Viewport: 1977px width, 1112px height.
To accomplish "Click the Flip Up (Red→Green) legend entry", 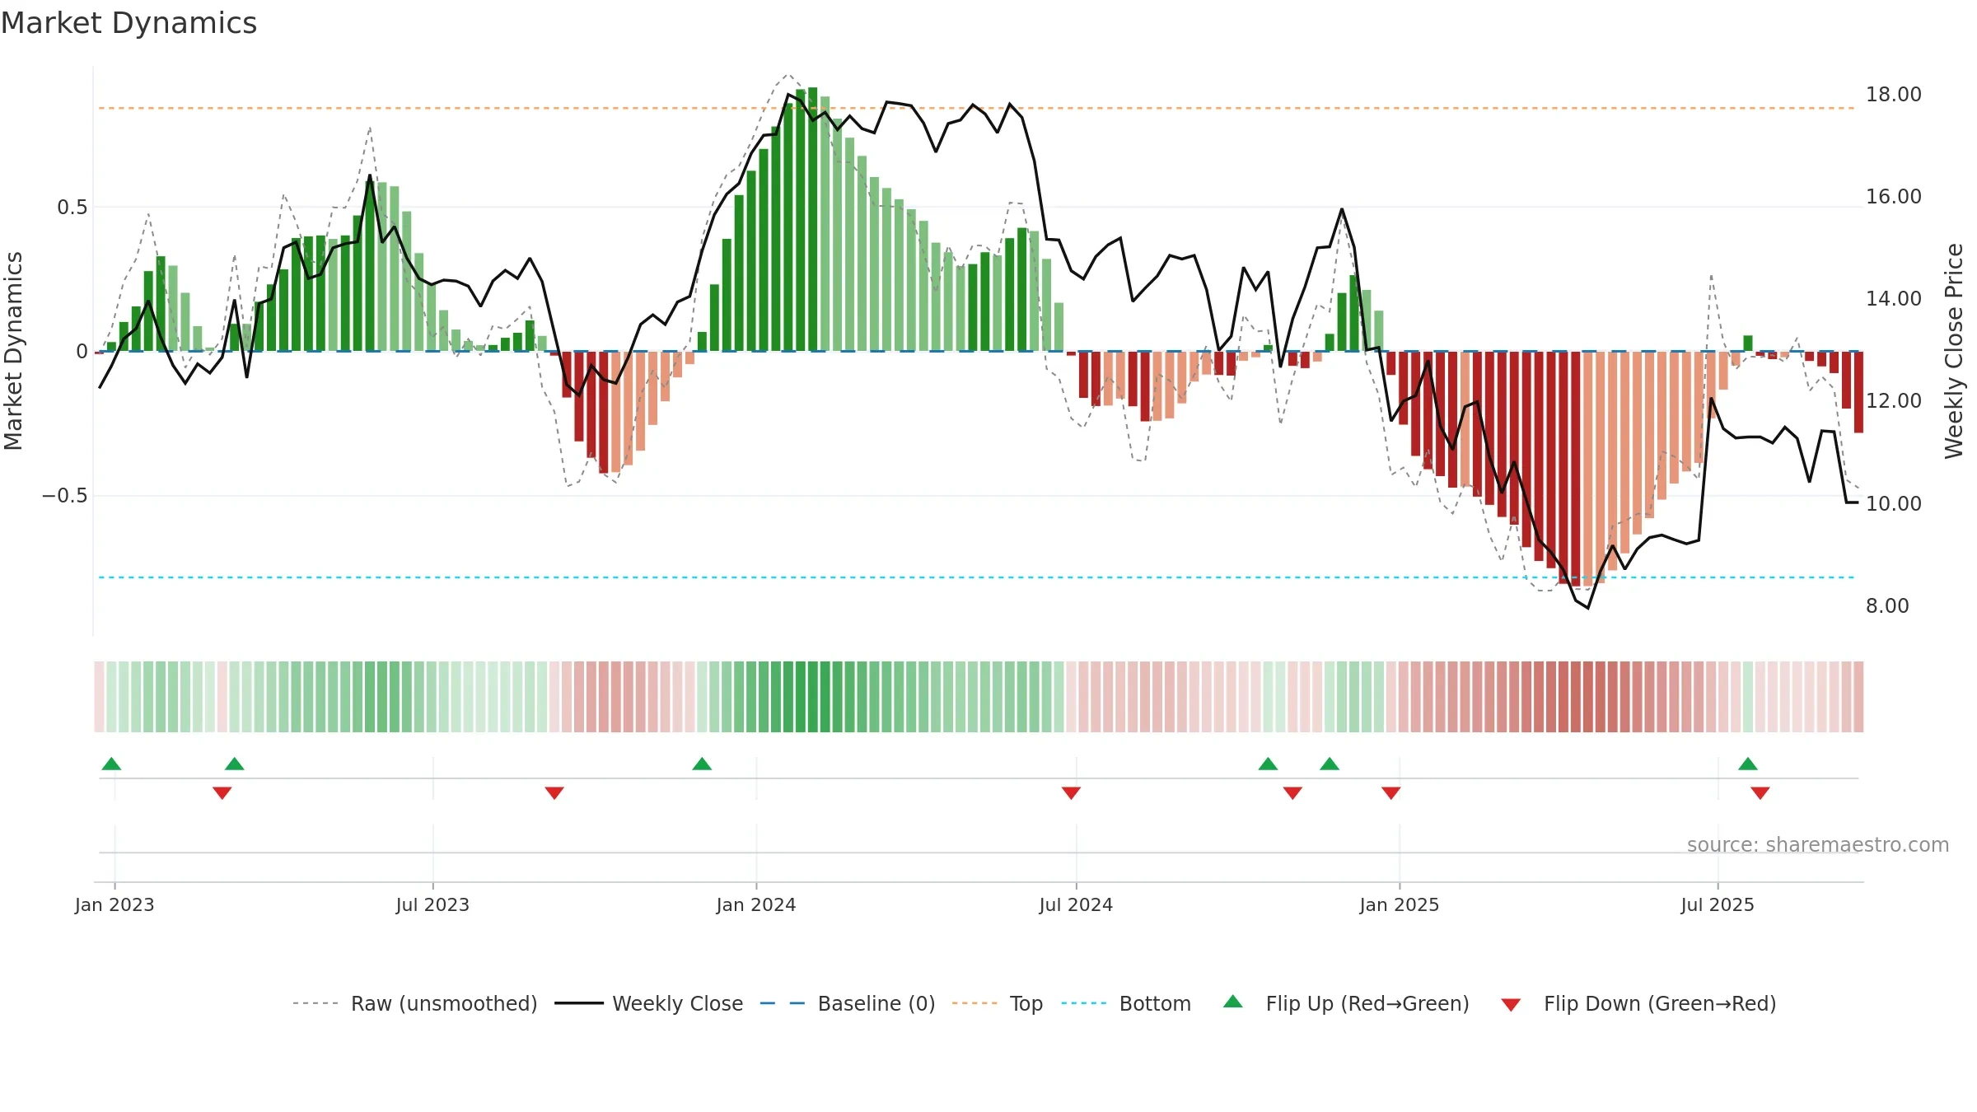I will (x=1347, y=1003).
